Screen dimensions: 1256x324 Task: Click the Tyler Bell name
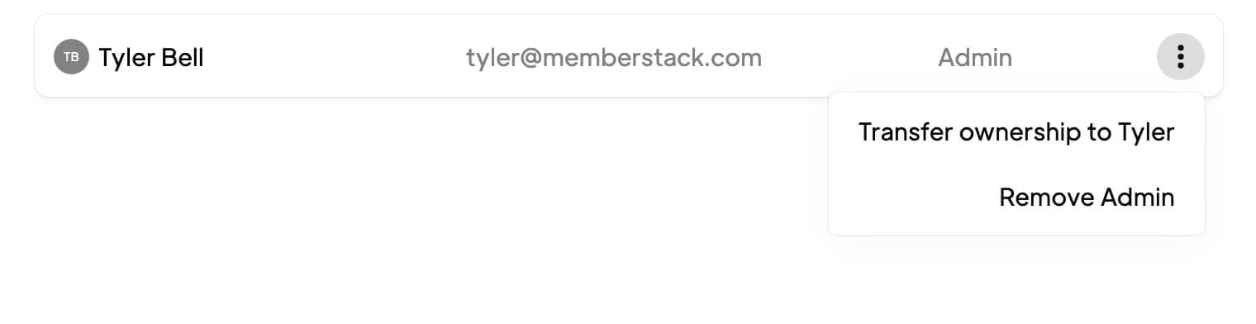(x=151, y=58)
